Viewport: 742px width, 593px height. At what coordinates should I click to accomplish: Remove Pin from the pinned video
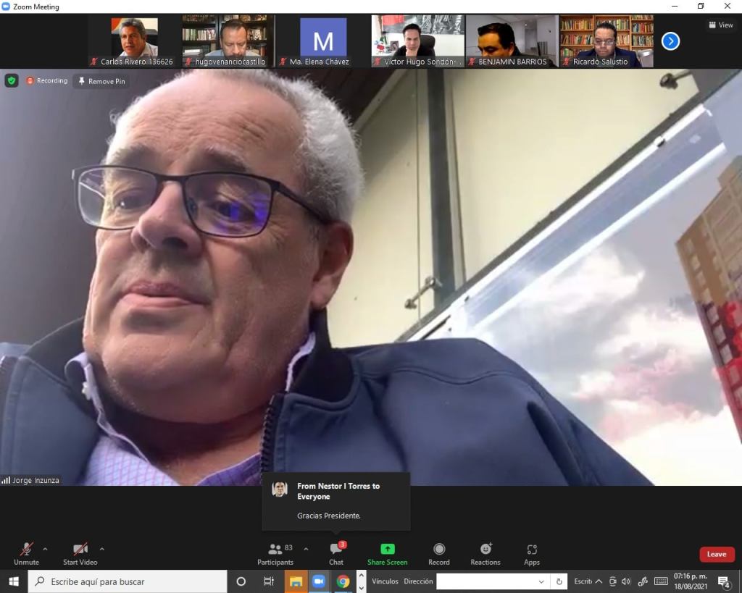pos(101,81)
